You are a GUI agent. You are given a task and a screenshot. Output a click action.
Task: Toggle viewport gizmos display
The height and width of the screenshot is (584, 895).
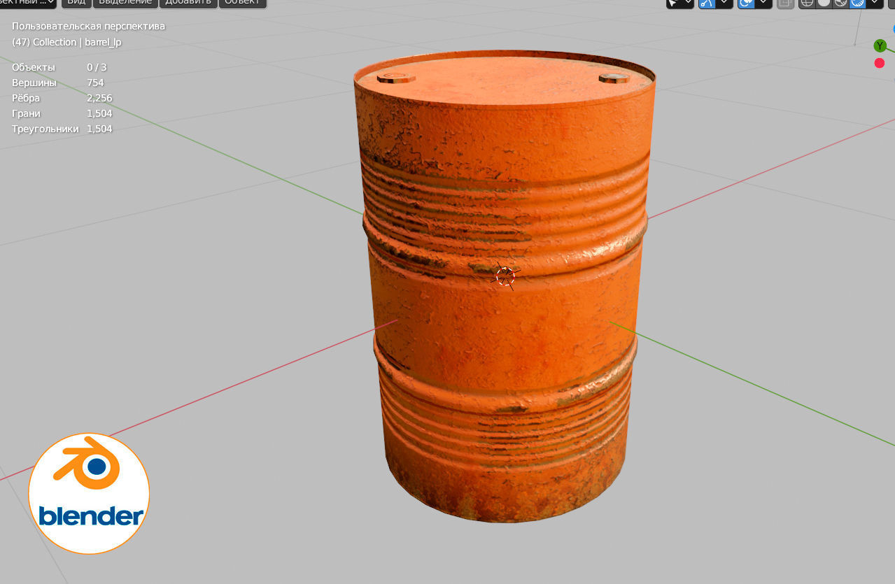[x=707, y=3]
